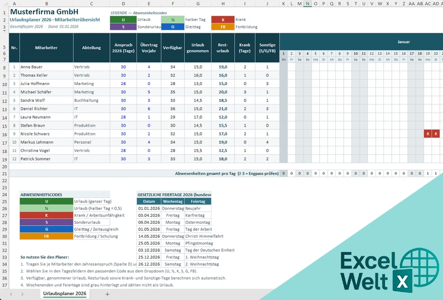Viewport: 443px width, 300px height.
Task: Select the Markus Lehmann name cell
Action: click(46, 142)
